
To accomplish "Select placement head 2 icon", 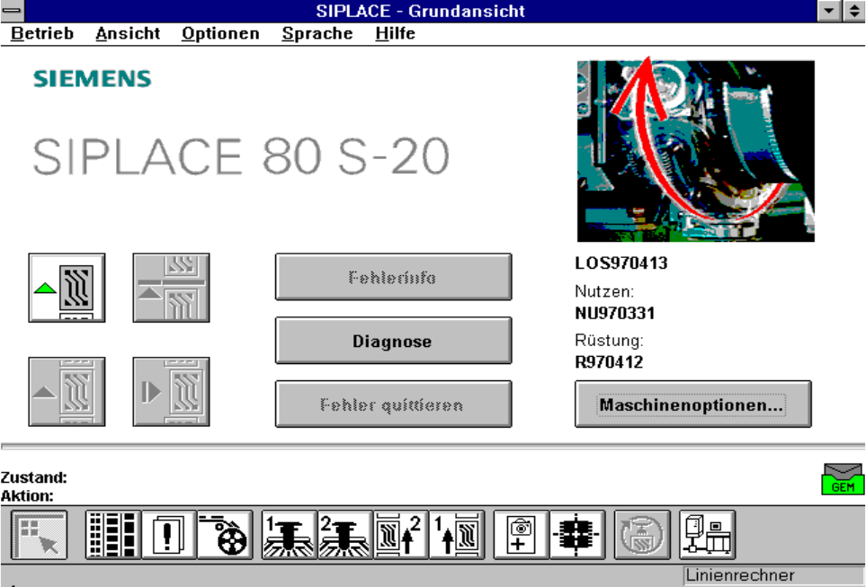I will [345, 535].
